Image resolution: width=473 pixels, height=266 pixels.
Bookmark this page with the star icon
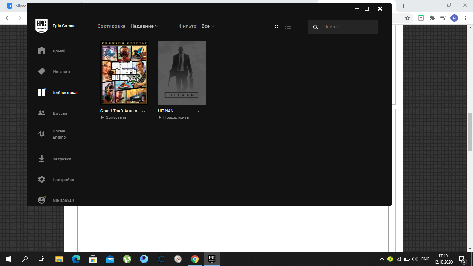point(407,18)
